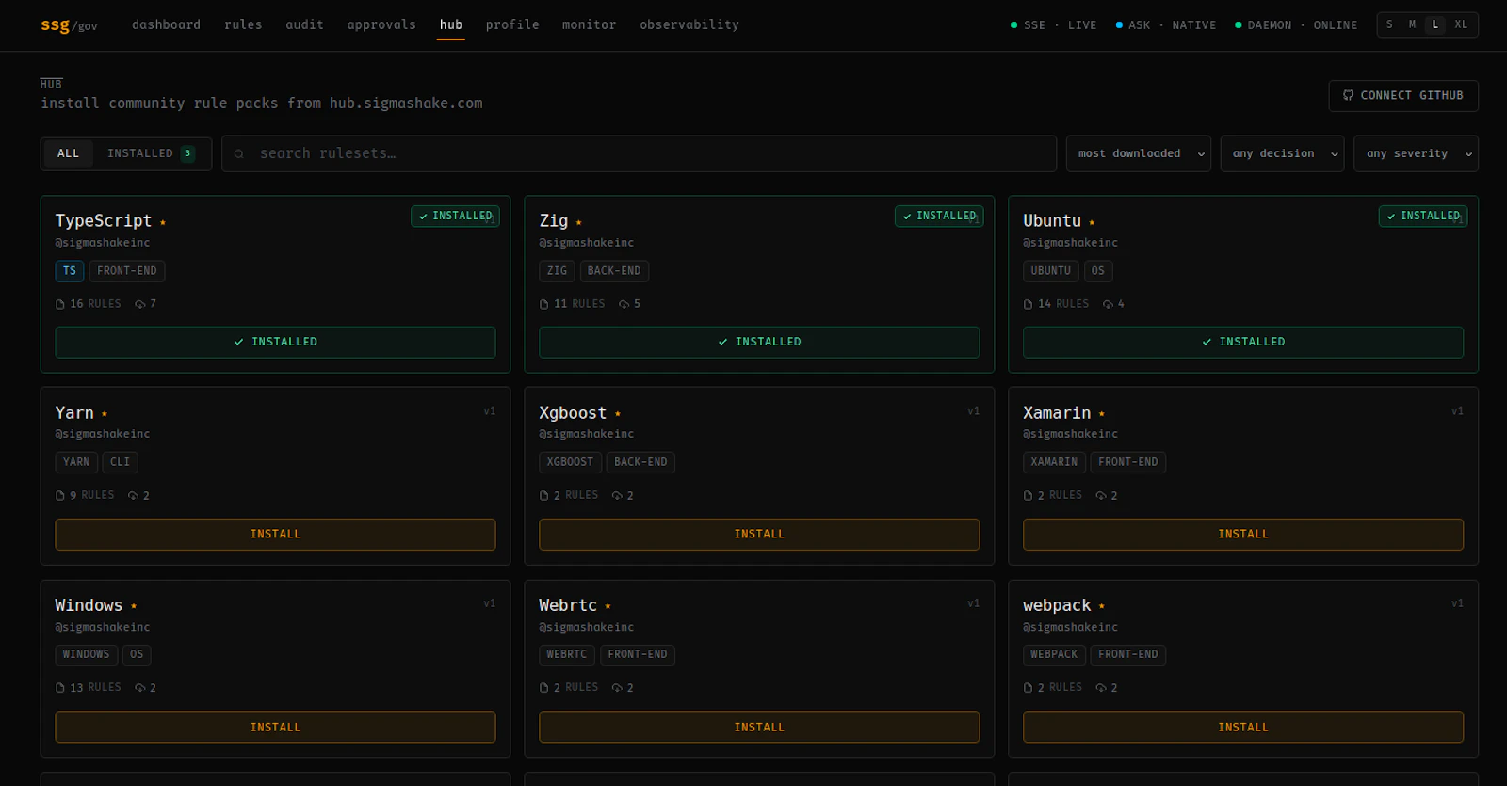Open the any severity dropdown
This screenshot has height=786, width=1507.
click(x=1416, y=153)
